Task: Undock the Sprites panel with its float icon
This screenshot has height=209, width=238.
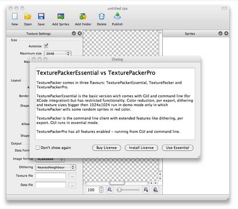Action: pos(220,33)
